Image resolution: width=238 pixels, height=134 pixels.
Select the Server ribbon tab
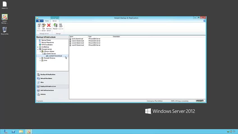pyautogui.click(x=55, y=21)
